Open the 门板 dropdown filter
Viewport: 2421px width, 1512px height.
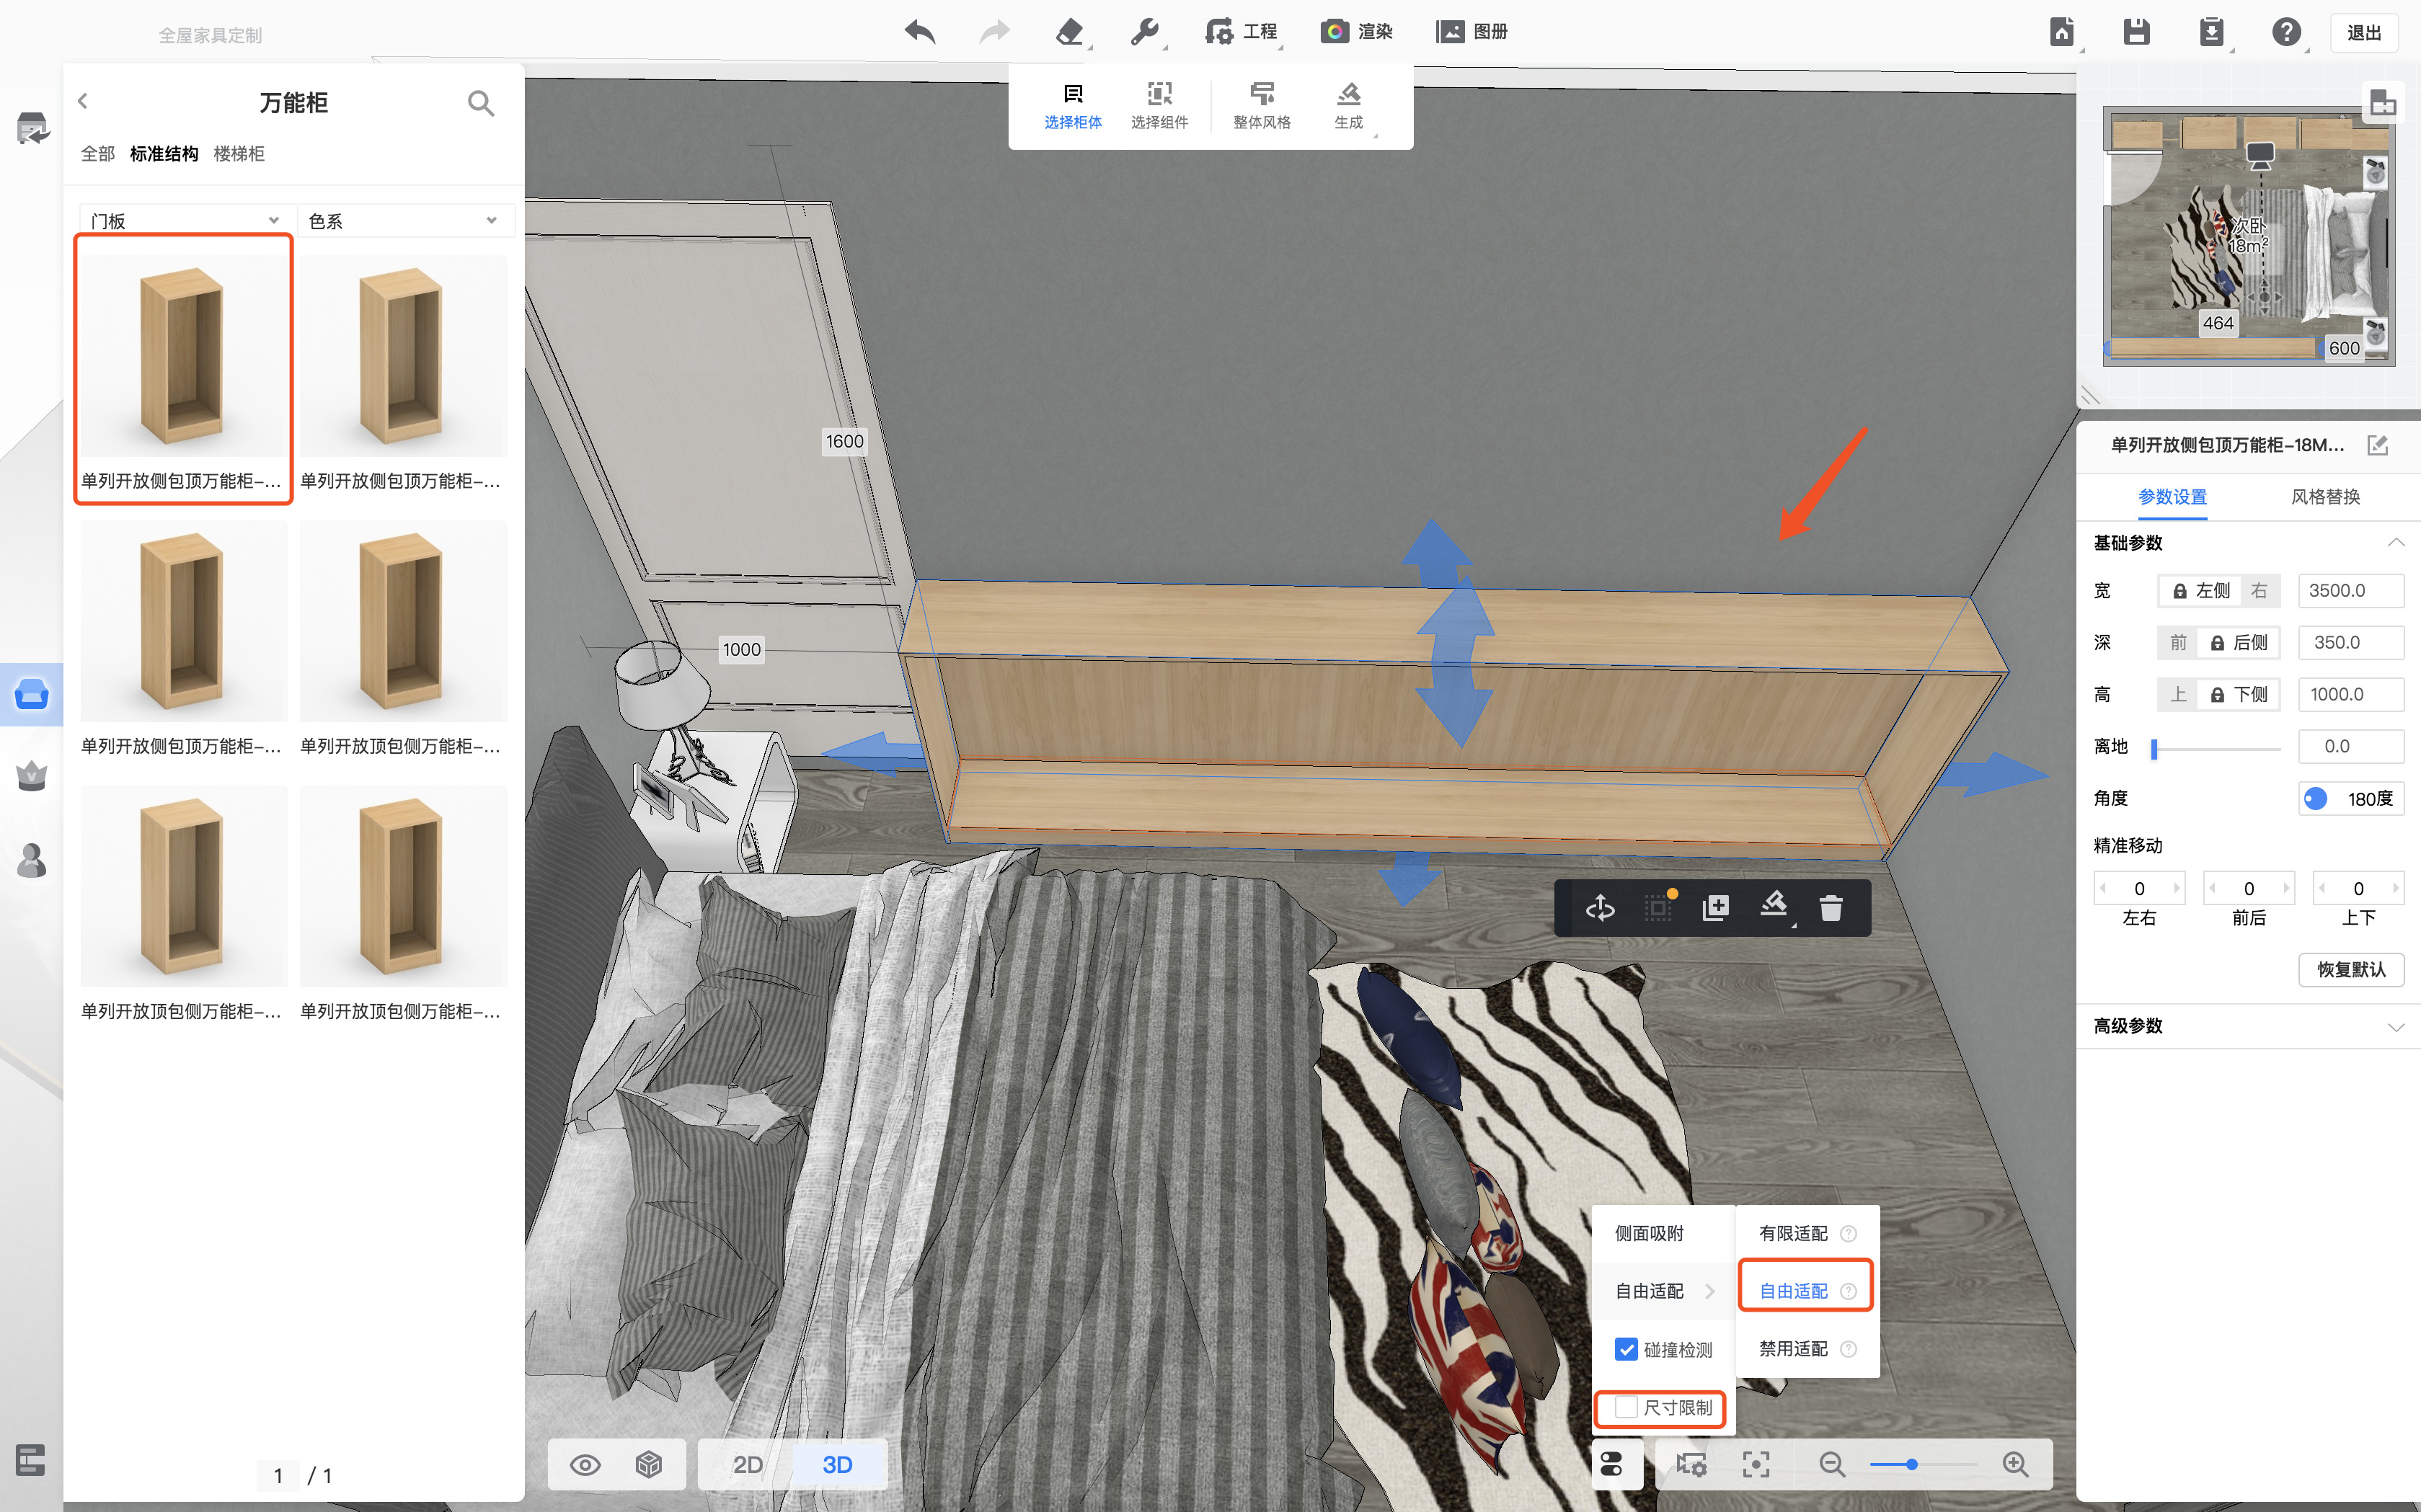pos(186,221)
